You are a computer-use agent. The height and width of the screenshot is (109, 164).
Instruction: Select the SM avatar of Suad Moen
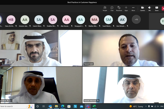[108, 20]
